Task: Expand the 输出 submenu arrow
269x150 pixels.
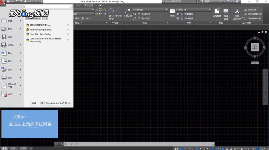Action: [21, 61]
